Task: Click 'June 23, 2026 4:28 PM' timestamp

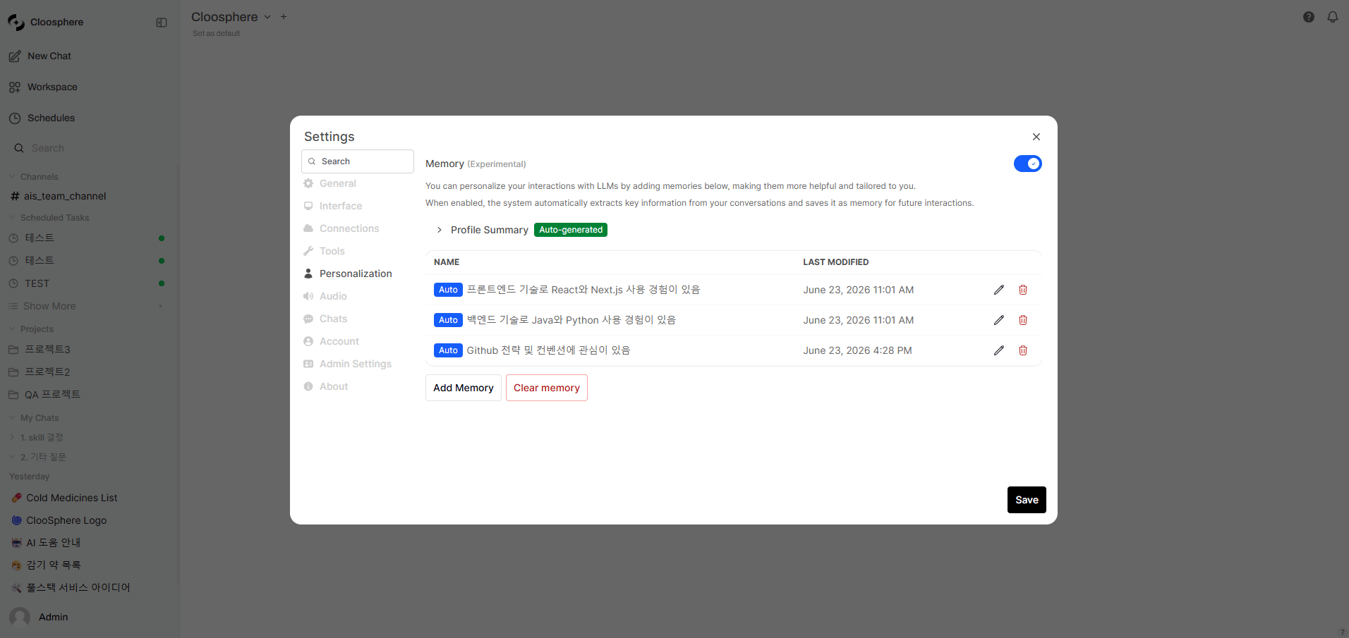Action: 857,350
